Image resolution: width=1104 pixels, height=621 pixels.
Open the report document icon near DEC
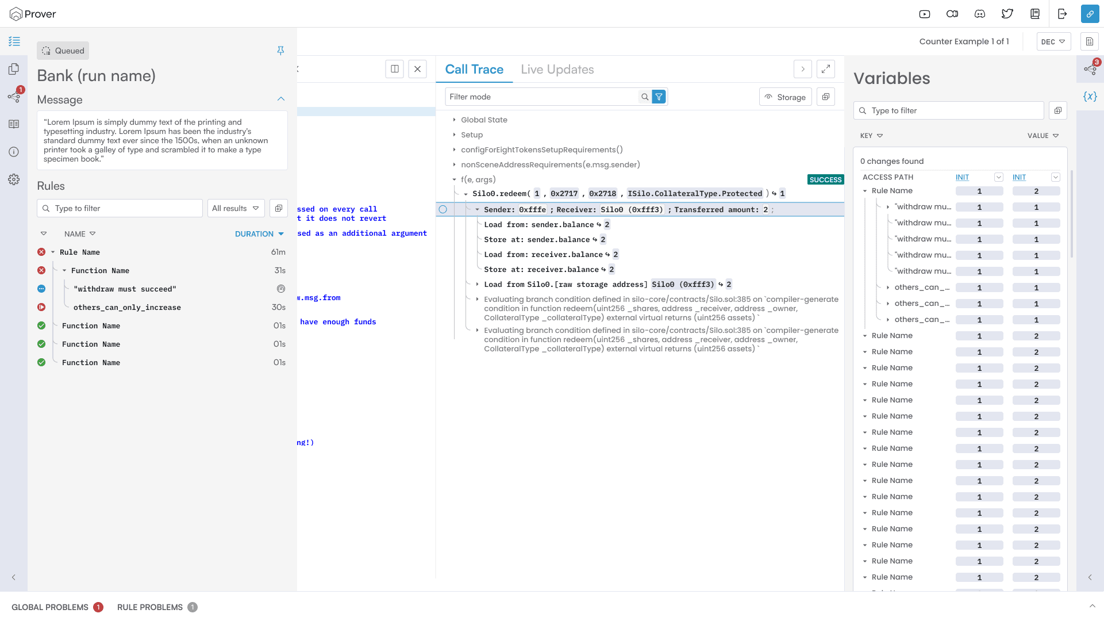click(x=1090, y=41)
